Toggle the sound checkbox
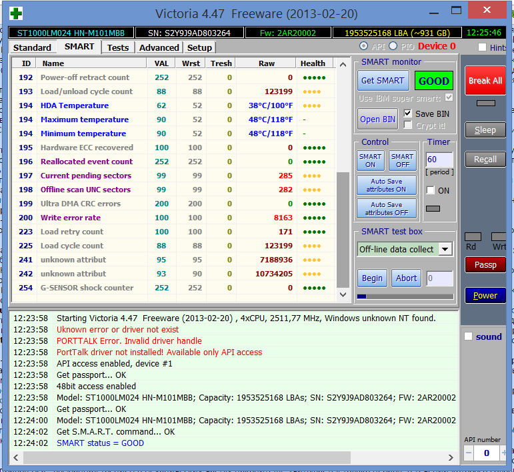514x472 pixels. click(x=469, y=336)
